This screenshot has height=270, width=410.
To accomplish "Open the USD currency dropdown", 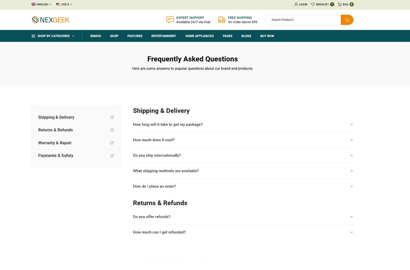I will 64,5.
